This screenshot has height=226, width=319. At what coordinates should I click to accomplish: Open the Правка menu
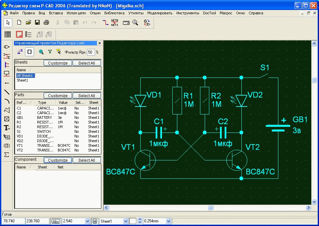click(28, 13)
